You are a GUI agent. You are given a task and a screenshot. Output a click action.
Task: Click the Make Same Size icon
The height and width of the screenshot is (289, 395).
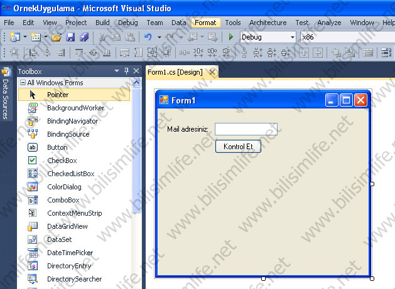tap(152, 53)
